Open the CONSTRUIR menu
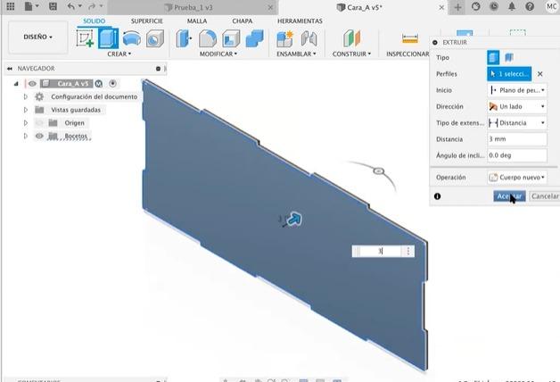 point(352,54)
